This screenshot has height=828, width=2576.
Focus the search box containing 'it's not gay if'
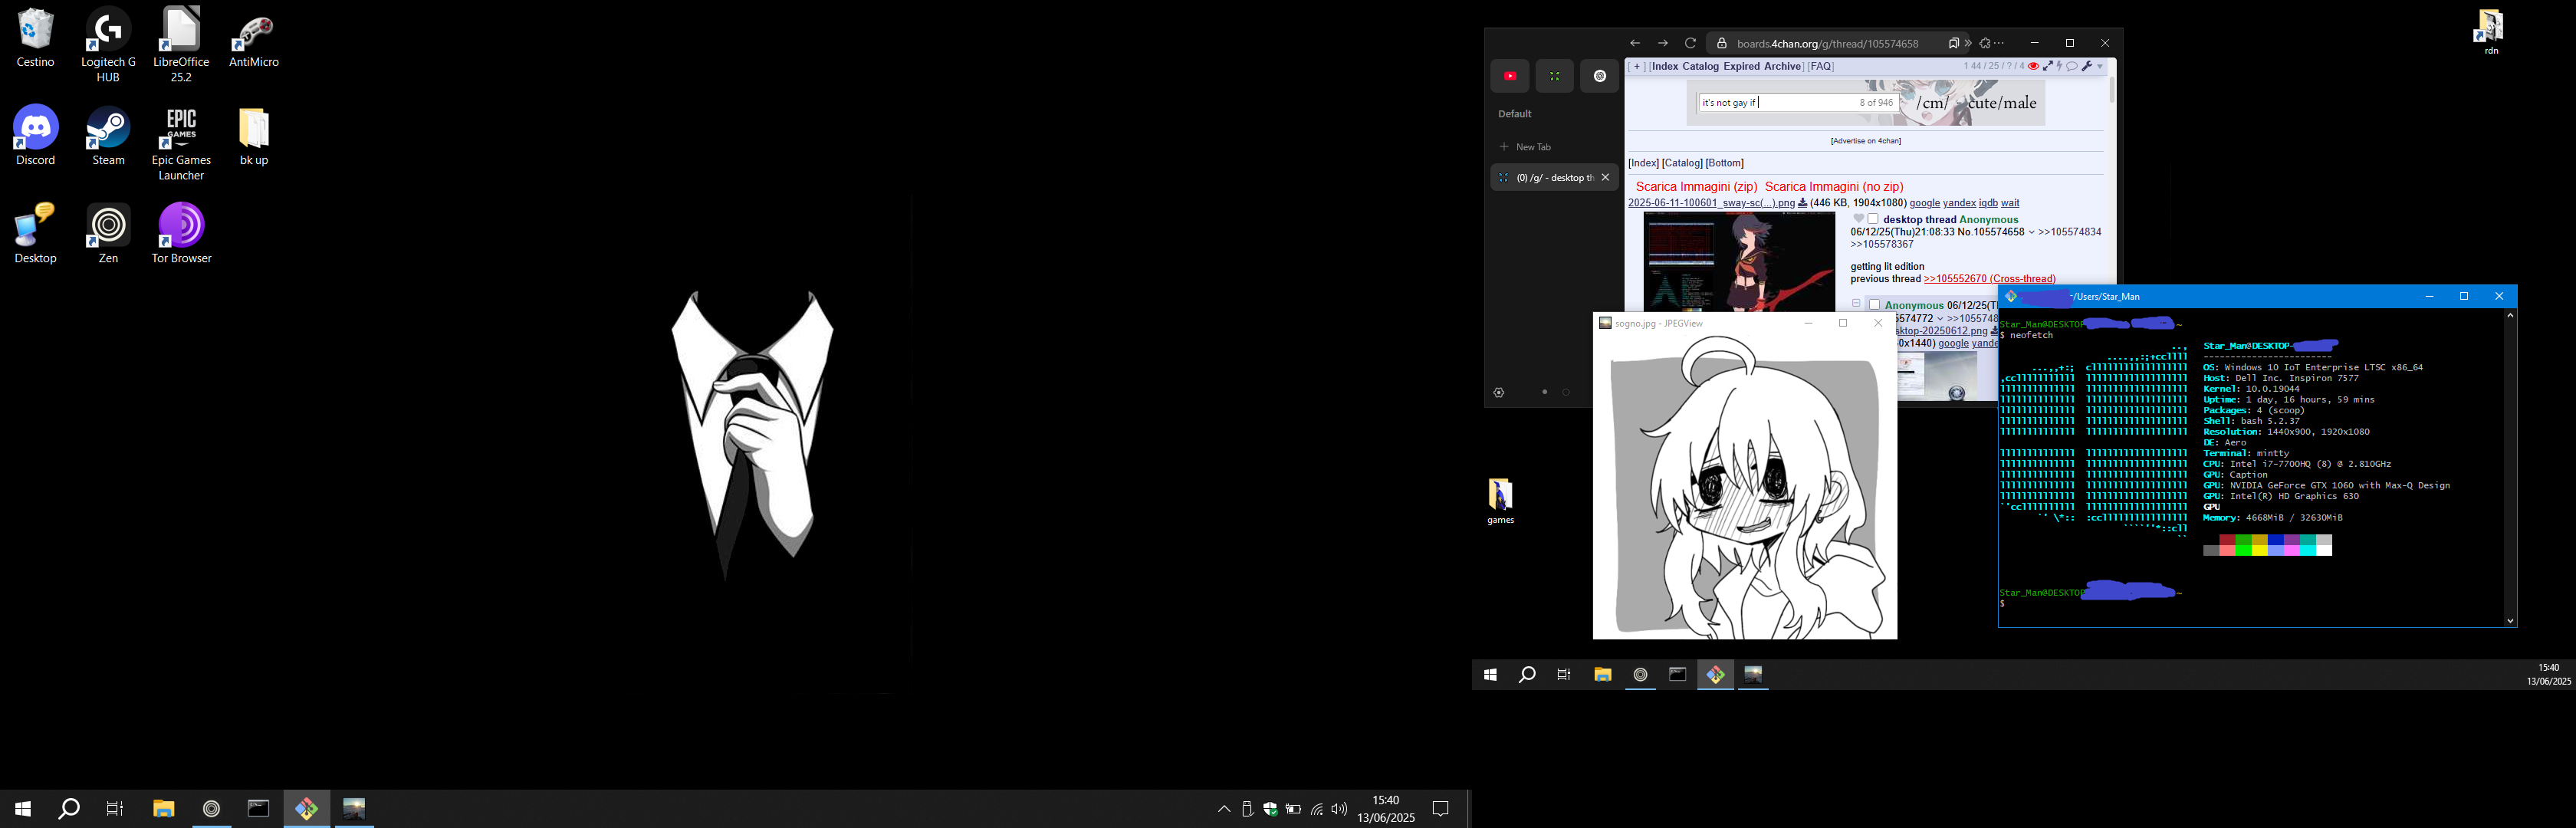click(x=1798, y=102)
